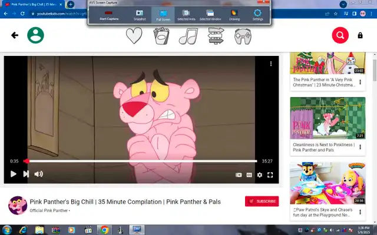
Task: Open the Cleanliness is Next to Pinkliness thumbnail
Action: click(x=328, y=118)
